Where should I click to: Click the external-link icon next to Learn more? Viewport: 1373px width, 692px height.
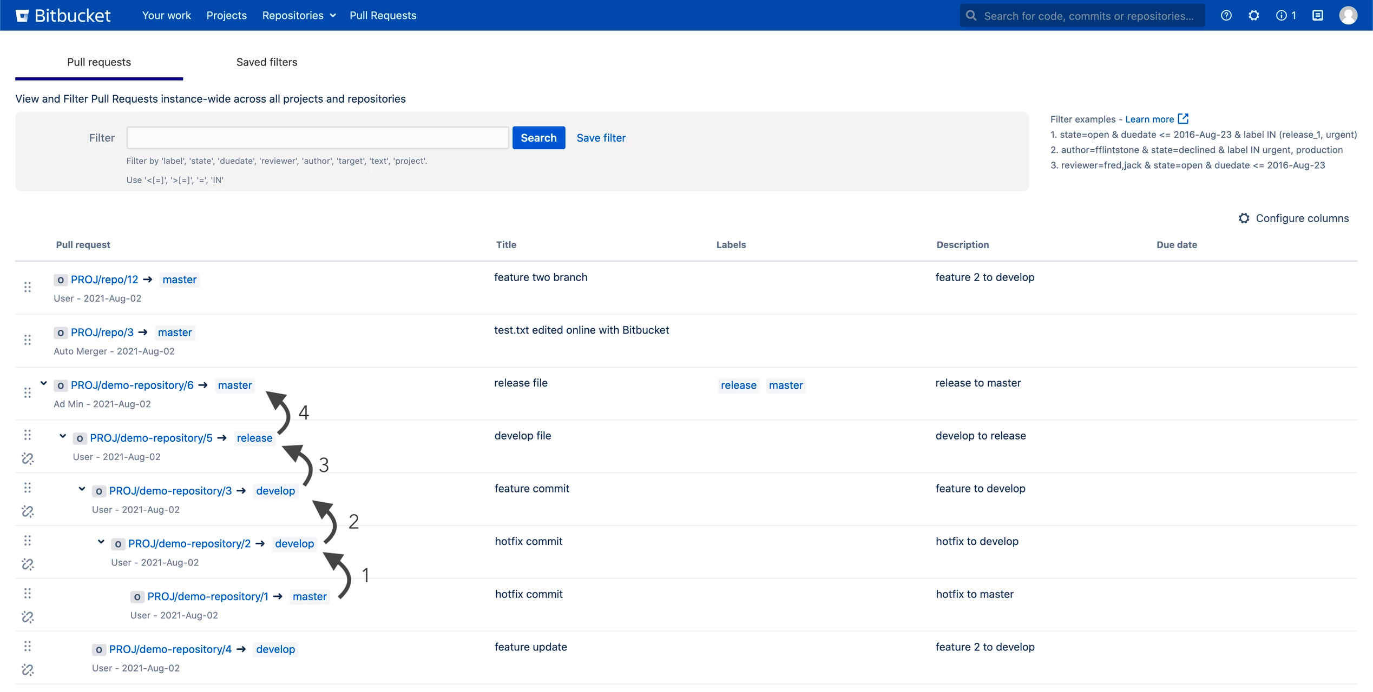click(1183, 118)
